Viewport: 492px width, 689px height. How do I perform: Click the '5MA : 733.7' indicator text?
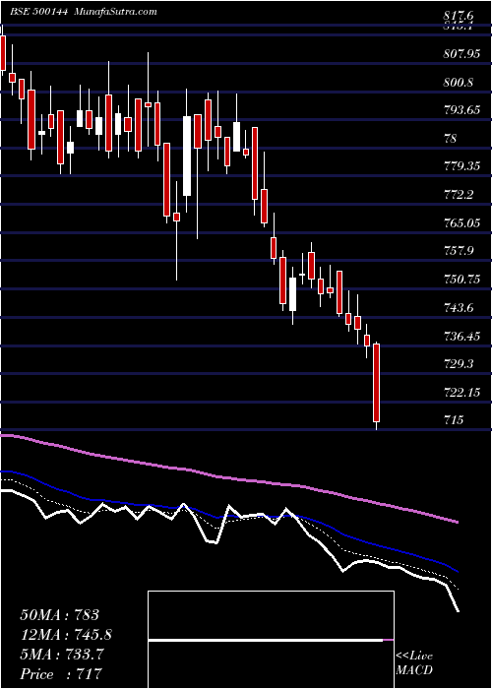[x=62, y=655]
